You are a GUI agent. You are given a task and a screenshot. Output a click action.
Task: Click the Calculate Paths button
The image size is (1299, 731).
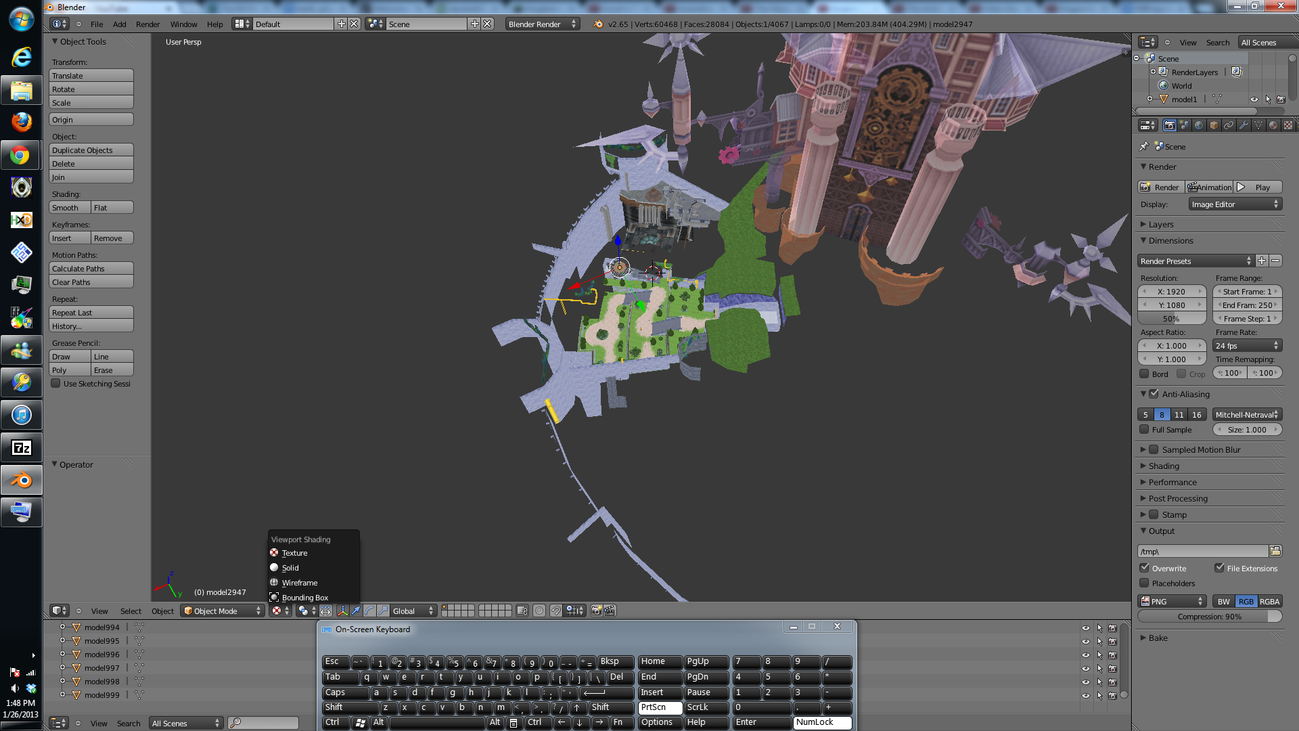click(91, 268)
